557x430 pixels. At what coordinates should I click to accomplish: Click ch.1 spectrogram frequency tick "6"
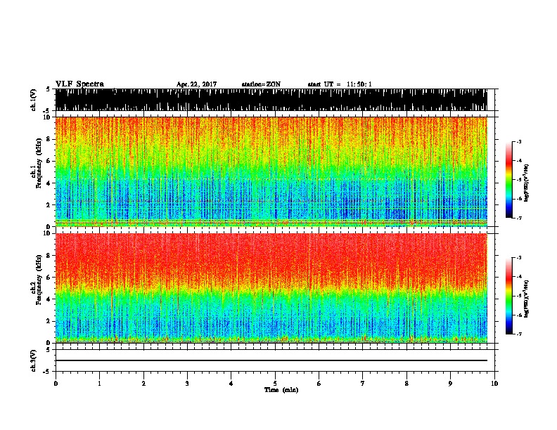(48, 161)
